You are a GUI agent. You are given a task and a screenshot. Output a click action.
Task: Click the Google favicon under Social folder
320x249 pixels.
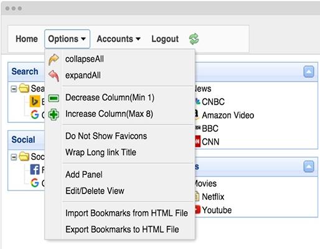point(35,183)
